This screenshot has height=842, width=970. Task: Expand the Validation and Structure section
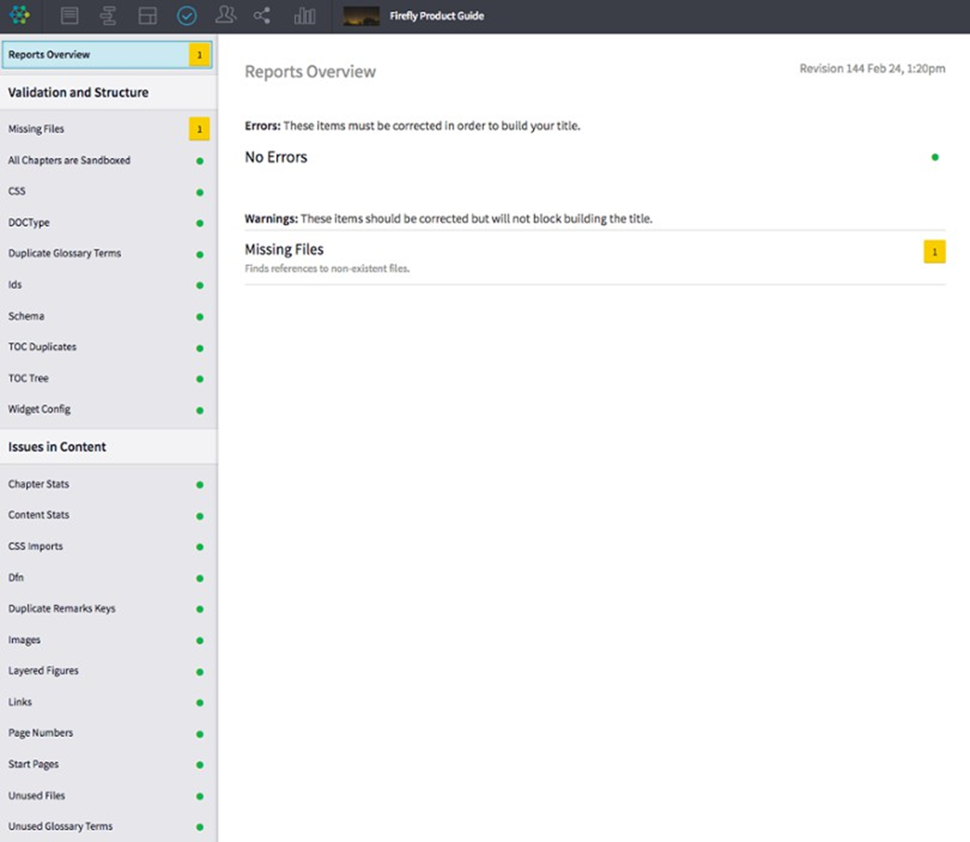click(79, 92)
